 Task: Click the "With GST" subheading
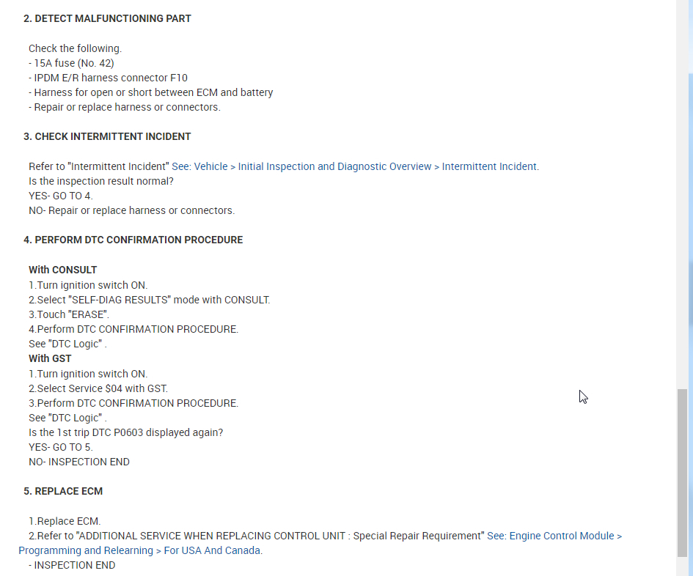pos(50,358)
